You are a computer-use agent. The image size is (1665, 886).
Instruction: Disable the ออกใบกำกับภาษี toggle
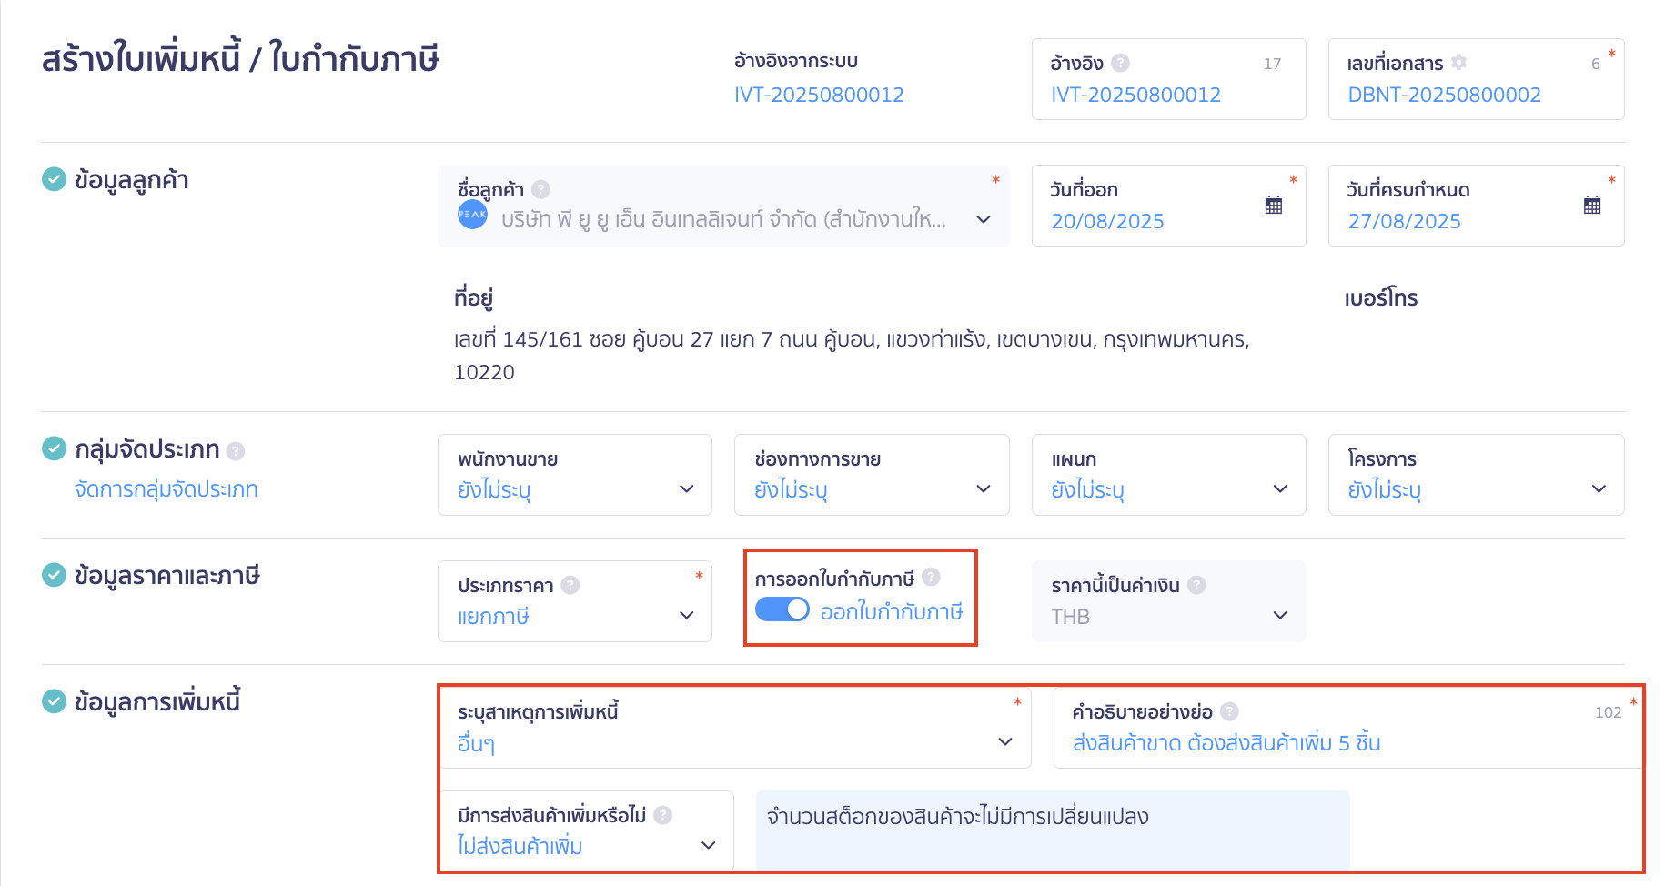coord(782,609)
